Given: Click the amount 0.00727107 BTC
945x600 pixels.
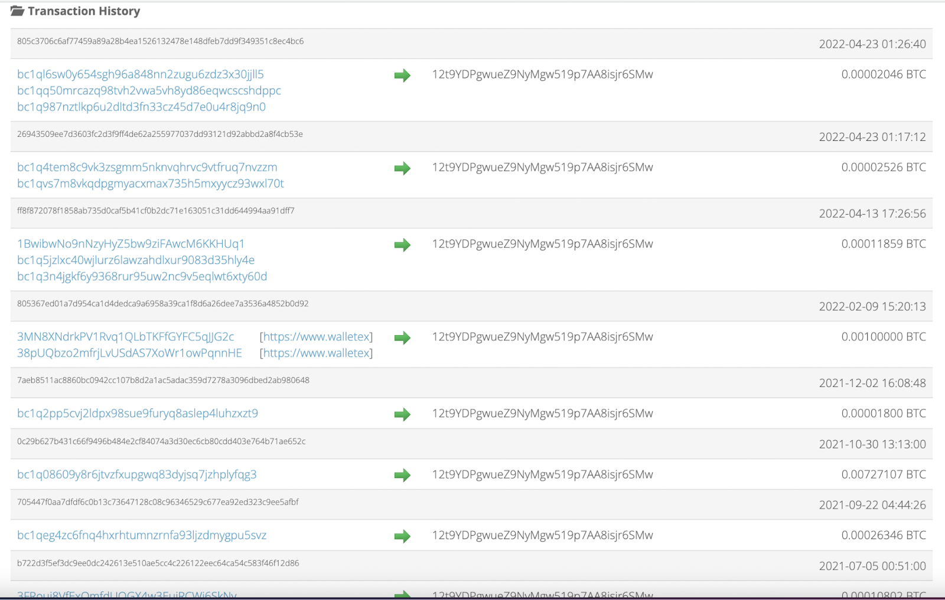Looking at the screenshot, I should pyautogui.click(x=884, y=474).
